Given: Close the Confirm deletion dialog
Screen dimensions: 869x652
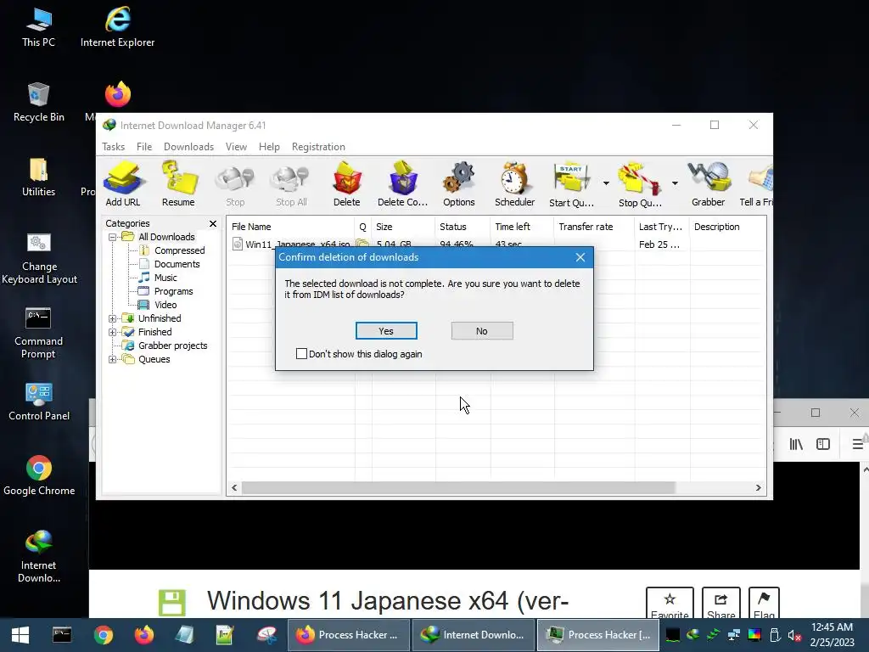Looking at the screenshot, I should pyautogui.click(x=580, y=257).
